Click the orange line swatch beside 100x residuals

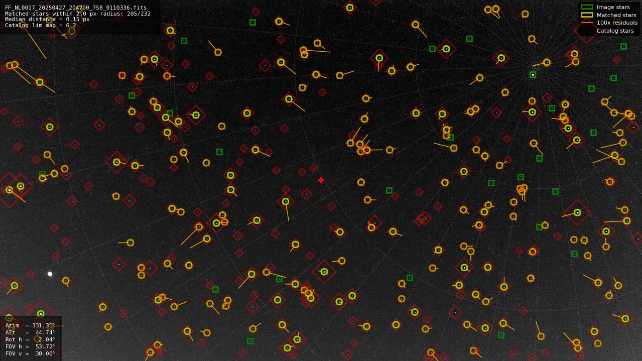587,23
